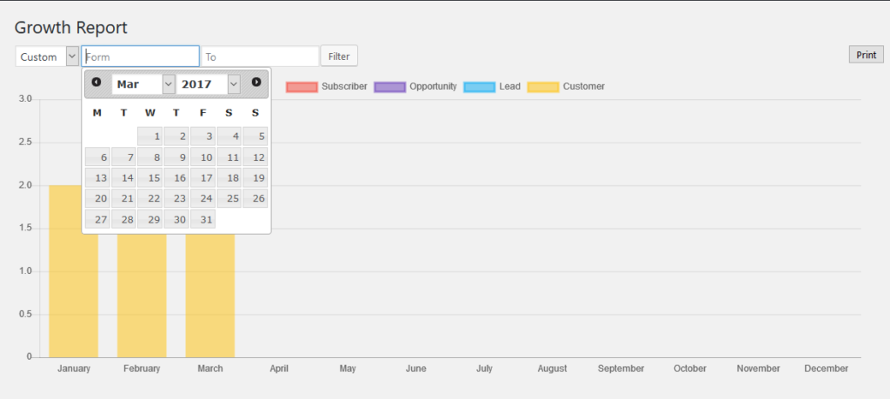Toggle the Lead legend swatch
Image resolution: width=890 pixels, height=399 pixels.
(x=479, y=87)
